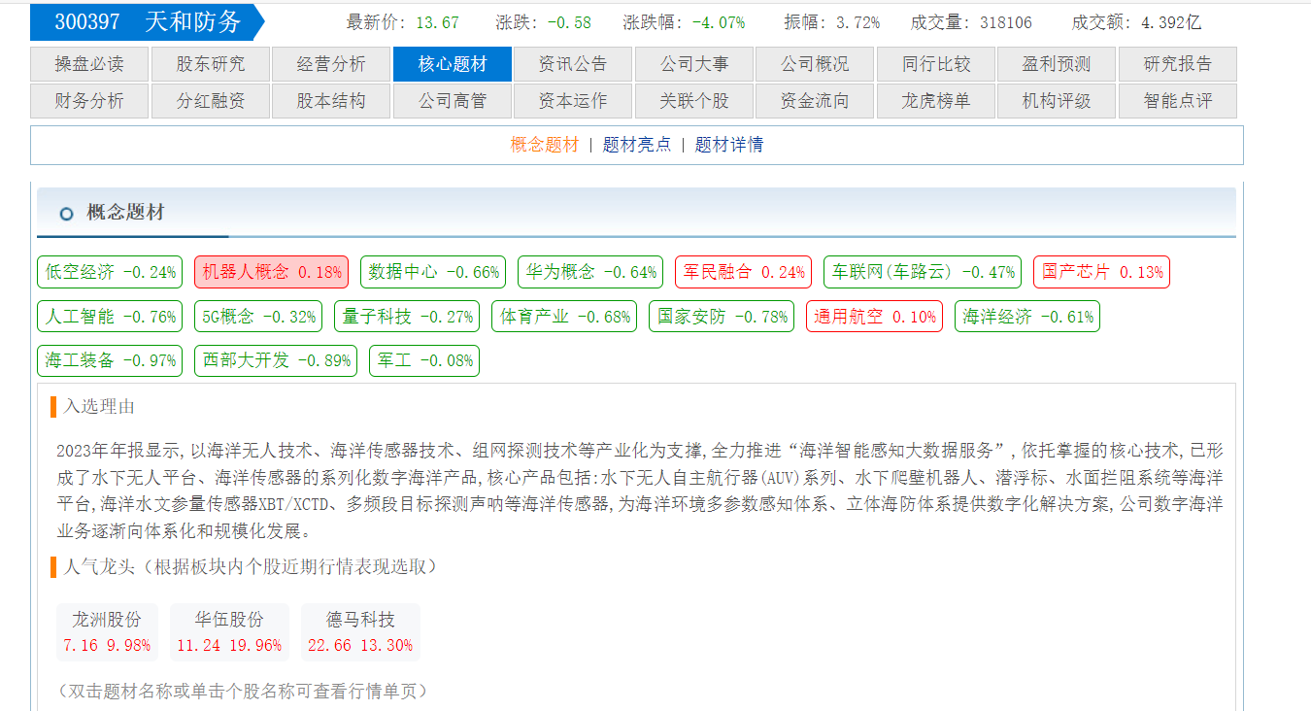This screenshot has width=1311, height=711.
Task: View 公司概况 tab
Action: (815, 64)
